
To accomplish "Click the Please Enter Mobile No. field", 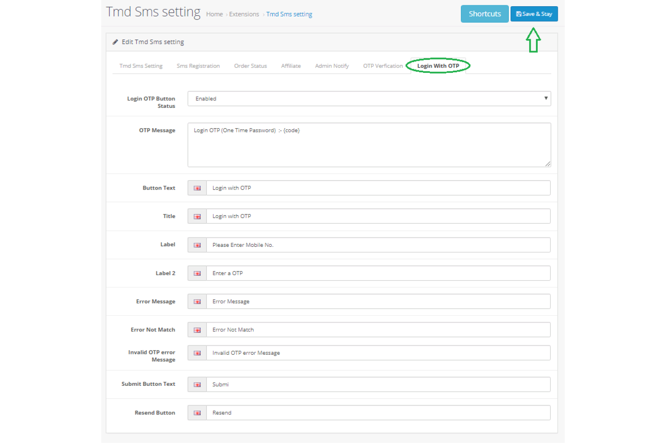I will click(x=378, y=245).
